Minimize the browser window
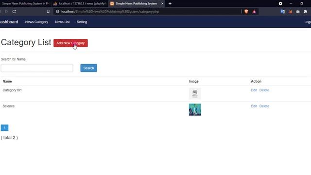311x175 pixels. pyautogui.click(x=291, y=3)
